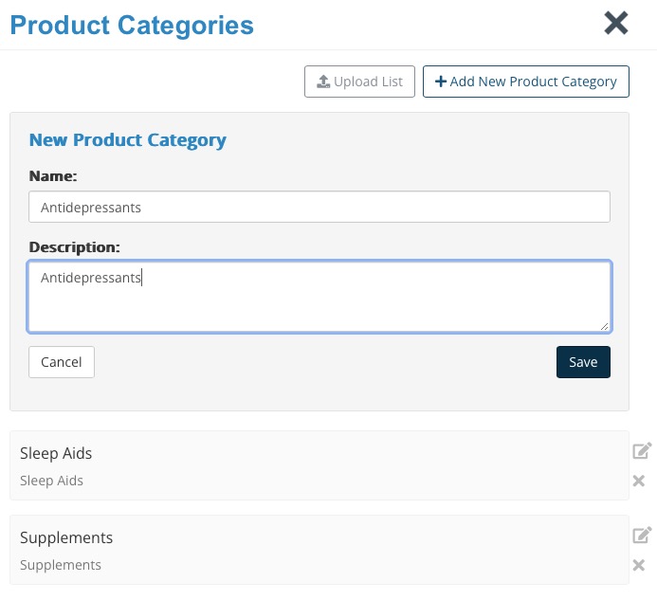Click the Description box resize handle
657x600 pixels.
(604, 326)
